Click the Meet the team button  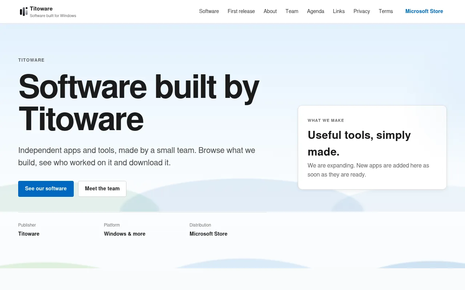coord(102,189)
